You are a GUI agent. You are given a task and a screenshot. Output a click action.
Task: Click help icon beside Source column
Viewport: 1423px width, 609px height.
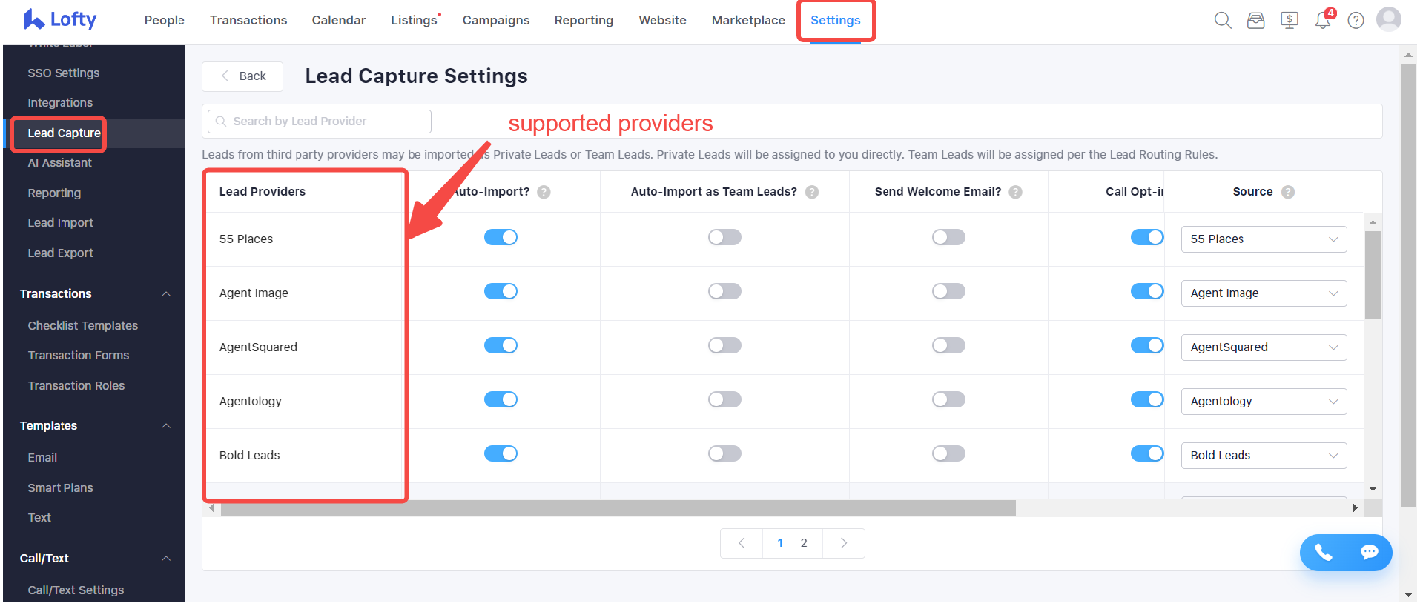pos(1288,192)
